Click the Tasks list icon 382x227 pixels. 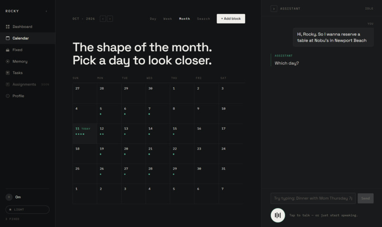click(8, 73)
